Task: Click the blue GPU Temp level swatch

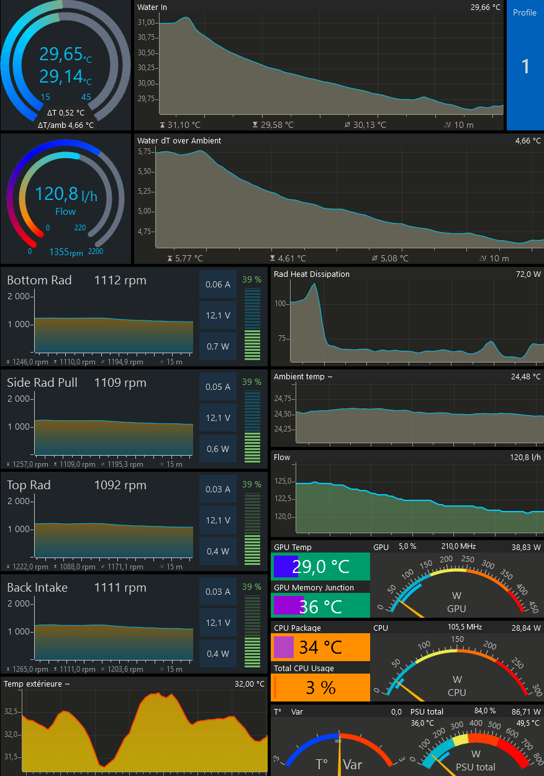Action: tap(286, 566)
